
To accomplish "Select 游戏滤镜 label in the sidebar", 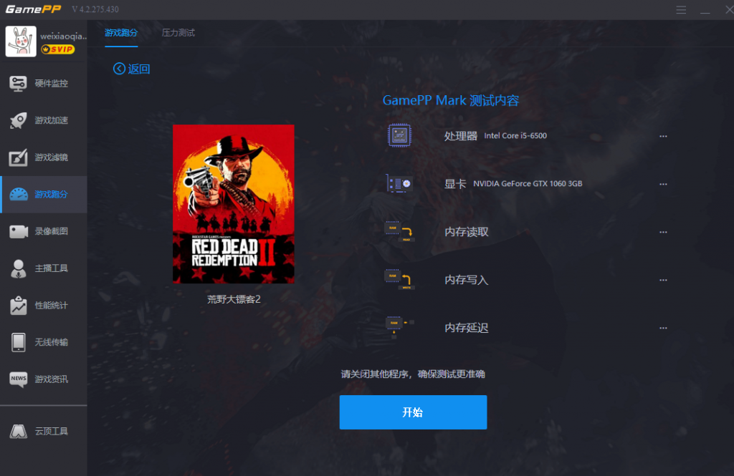I will (52, 157).
